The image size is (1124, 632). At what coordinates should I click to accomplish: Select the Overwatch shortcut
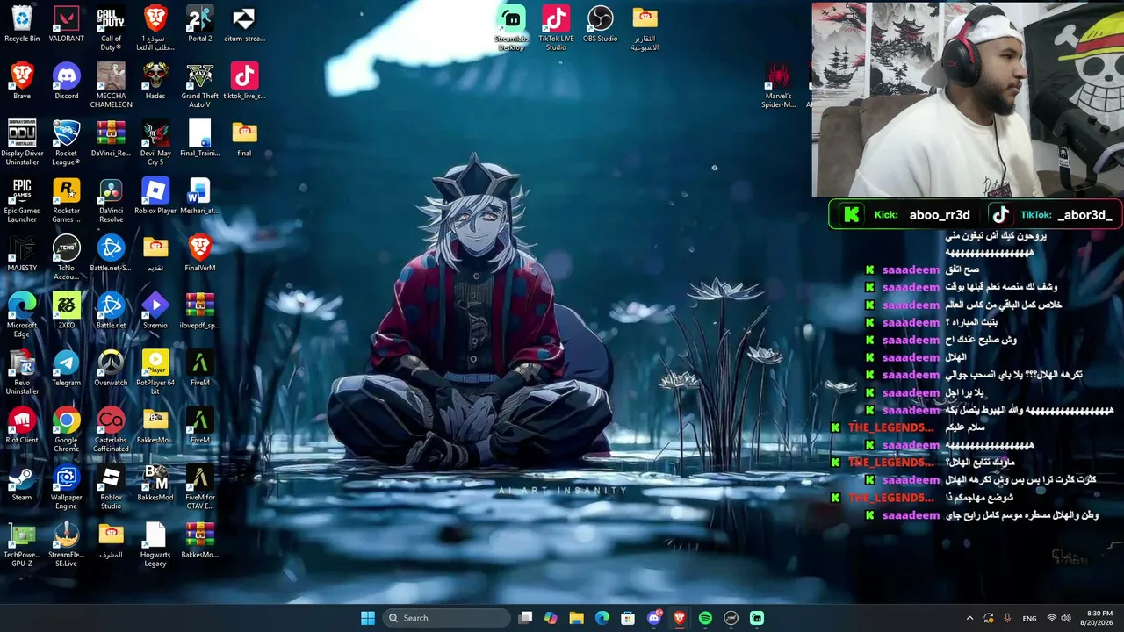point(111,368)
